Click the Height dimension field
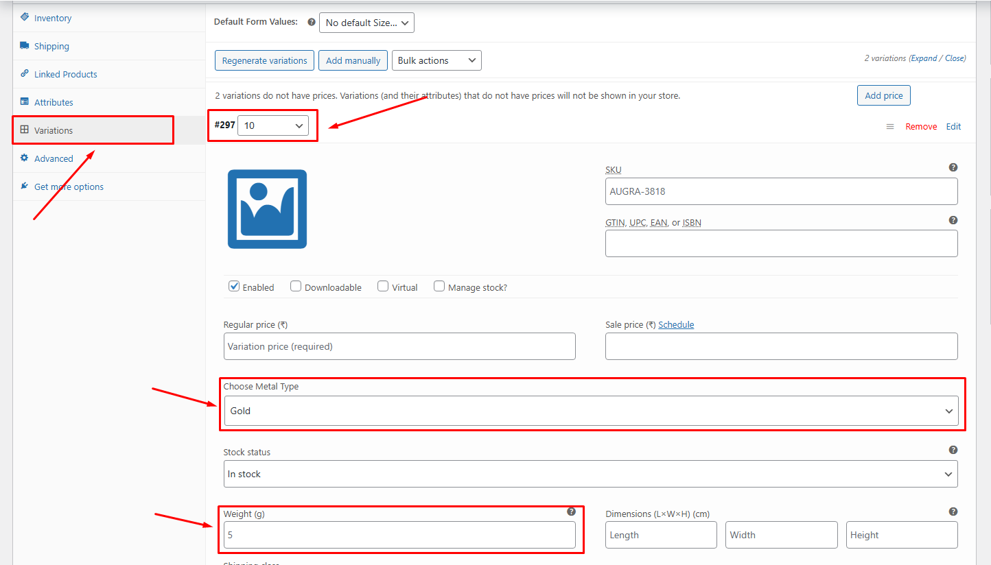 coord(902,535)
